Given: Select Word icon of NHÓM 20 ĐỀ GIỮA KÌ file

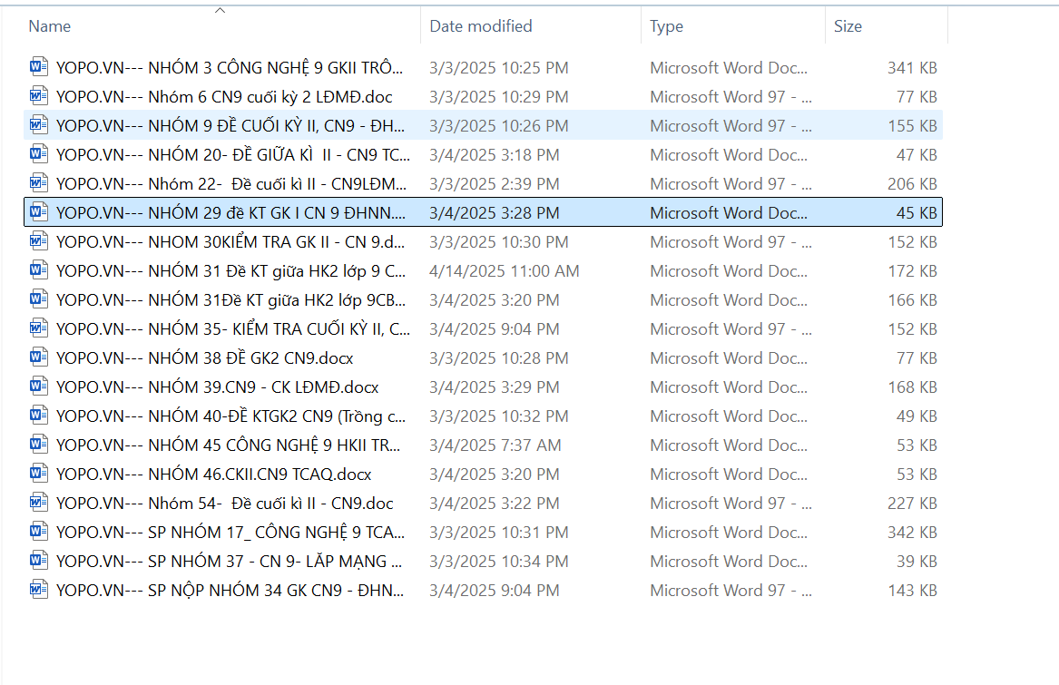Looking at the screenshot, I should click(38, 154).
